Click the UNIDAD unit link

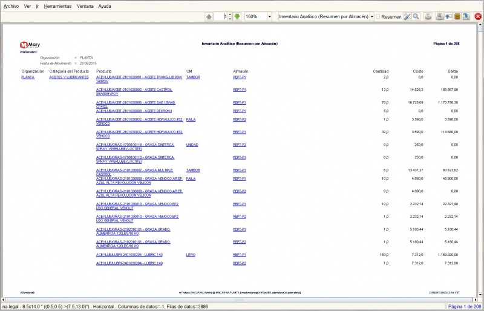(x=192, y=145)
